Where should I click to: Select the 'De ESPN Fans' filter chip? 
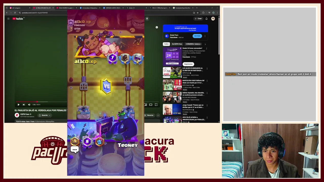click(177, 44)
